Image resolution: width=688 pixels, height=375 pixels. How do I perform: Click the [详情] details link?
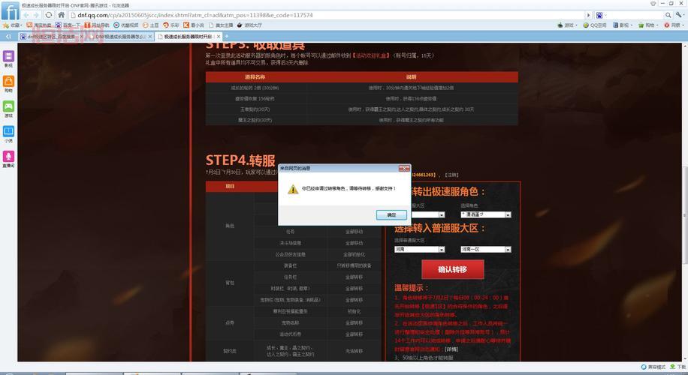[x=451, y=349]
